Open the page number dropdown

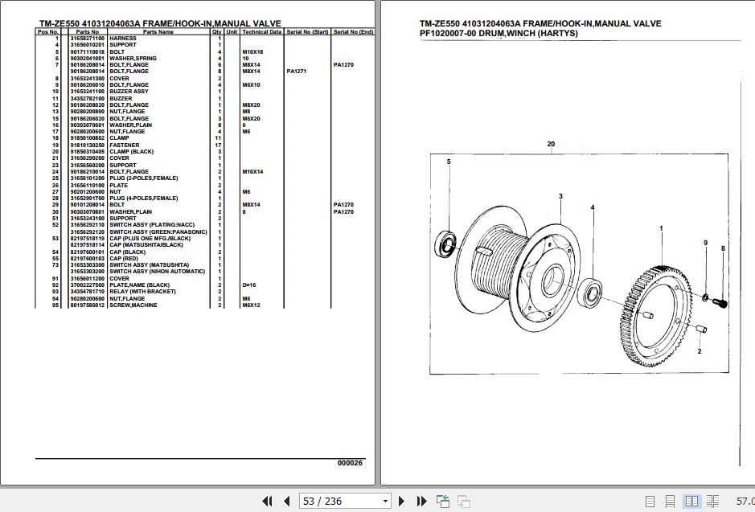pos(386,501)
